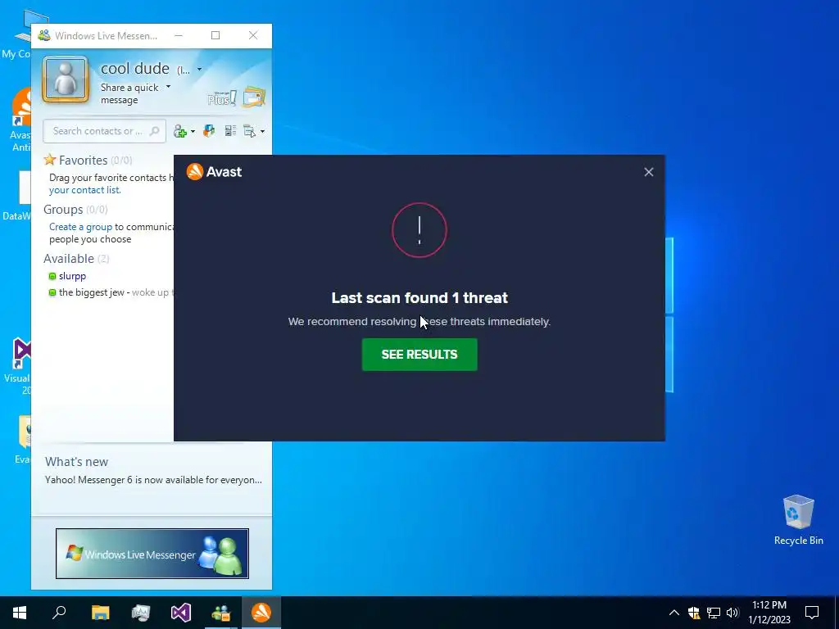
Task: Click the taskbar Search icon
Action: pos(59,613)
